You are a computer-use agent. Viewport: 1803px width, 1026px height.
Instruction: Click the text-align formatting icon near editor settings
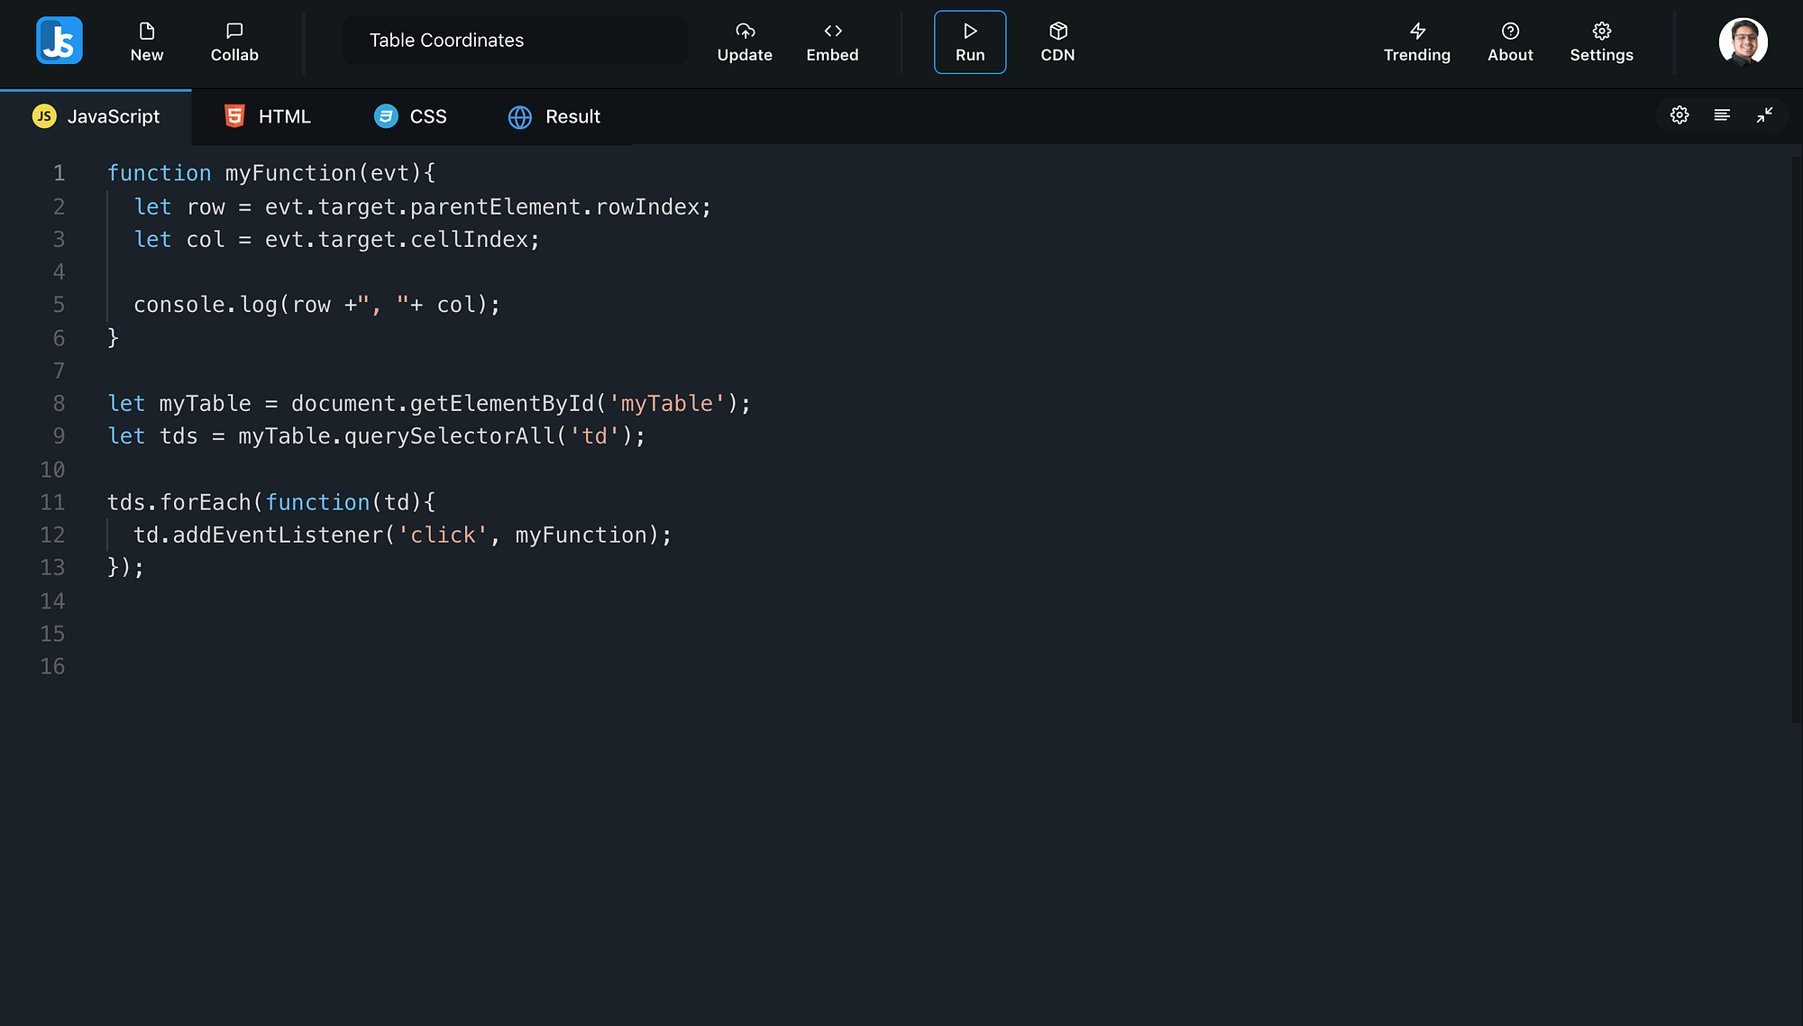point(1722,115)
